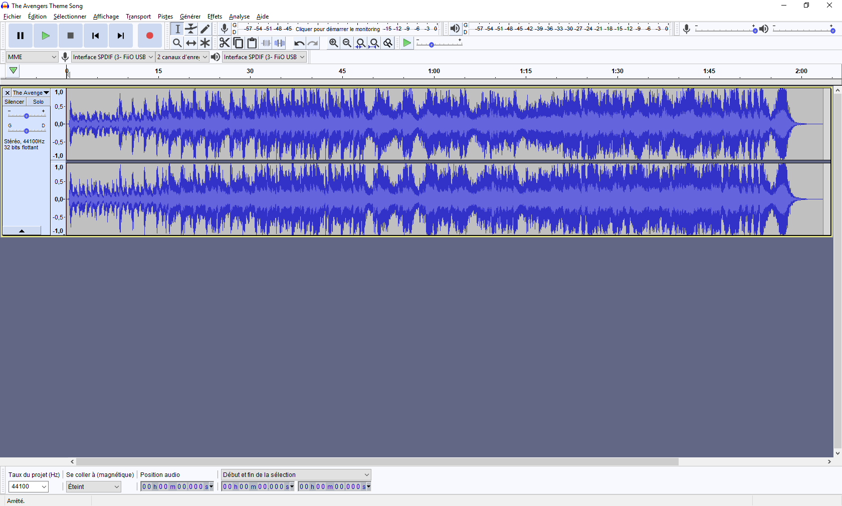Click the meter to start monitoring
Screen dimensions: 842x506
337,29
